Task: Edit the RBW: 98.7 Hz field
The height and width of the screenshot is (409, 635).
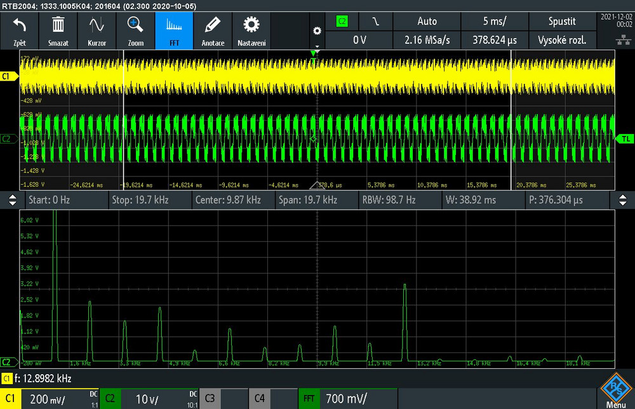Action: coord(401,200)
